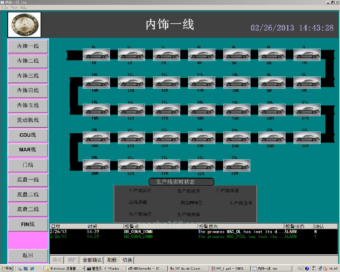340x272 pixels.
Task: Open the 发动机线 engine line screen
Action: click(x=28, y=120)
